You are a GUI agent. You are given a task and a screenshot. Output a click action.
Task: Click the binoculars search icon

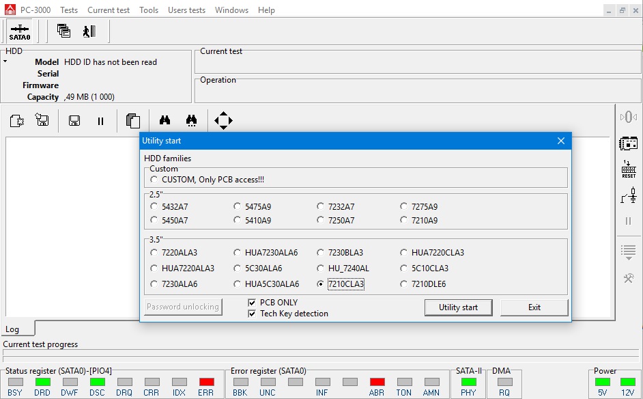click(x=165, y=121)
